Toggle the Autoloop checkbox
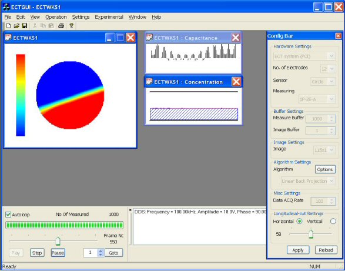Screen dimensions: 345x271 [8, 215]
